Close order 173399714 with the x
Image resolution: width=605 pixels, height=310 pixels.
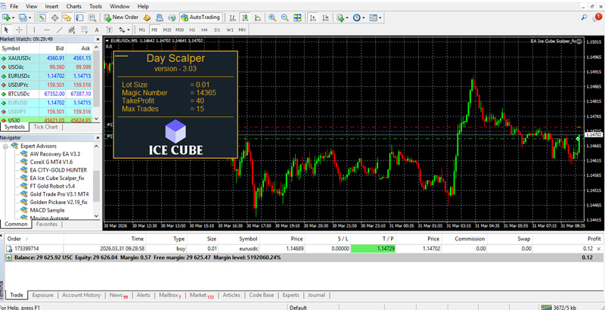pyautogui.click(x=599, y=249)
